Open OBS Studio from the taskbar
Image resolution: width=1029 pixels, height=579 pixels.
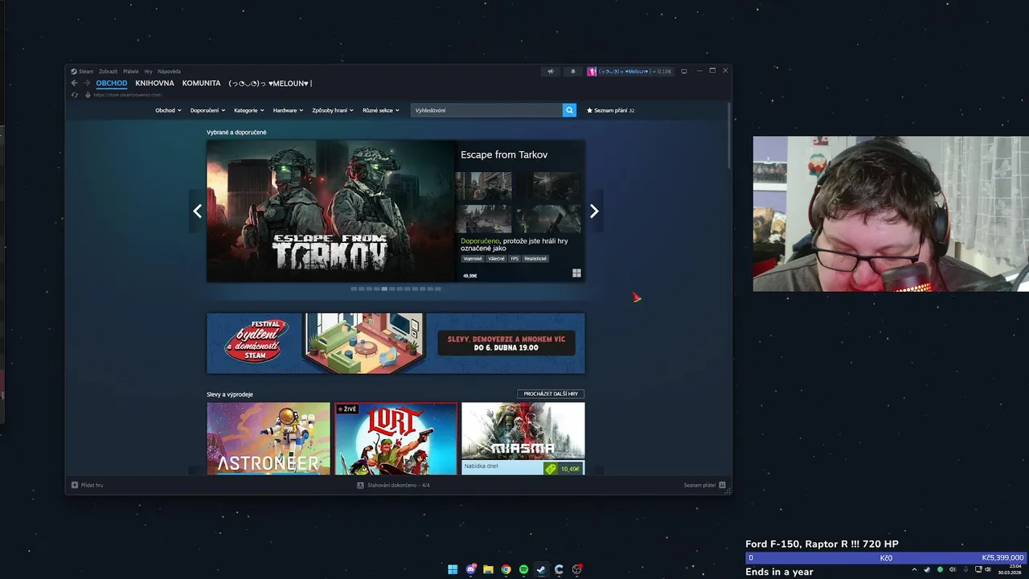pos(576,569)
